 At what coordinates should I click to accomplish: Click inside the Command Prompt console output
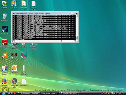tap(44, 27)
